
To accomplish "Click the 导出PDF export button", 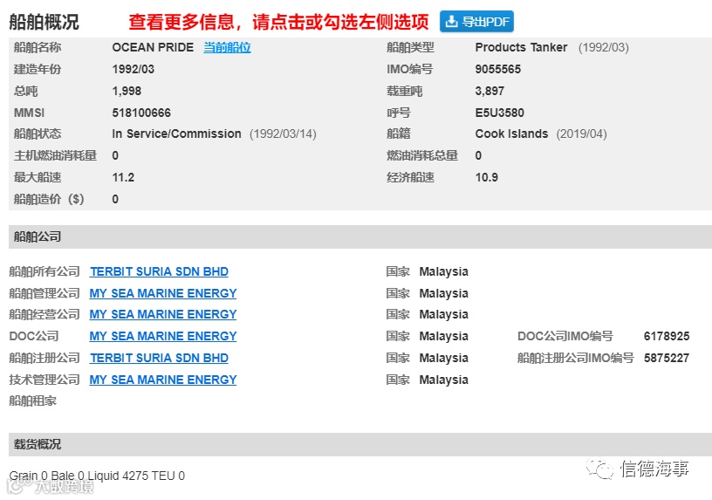I will tap(476, 21).
